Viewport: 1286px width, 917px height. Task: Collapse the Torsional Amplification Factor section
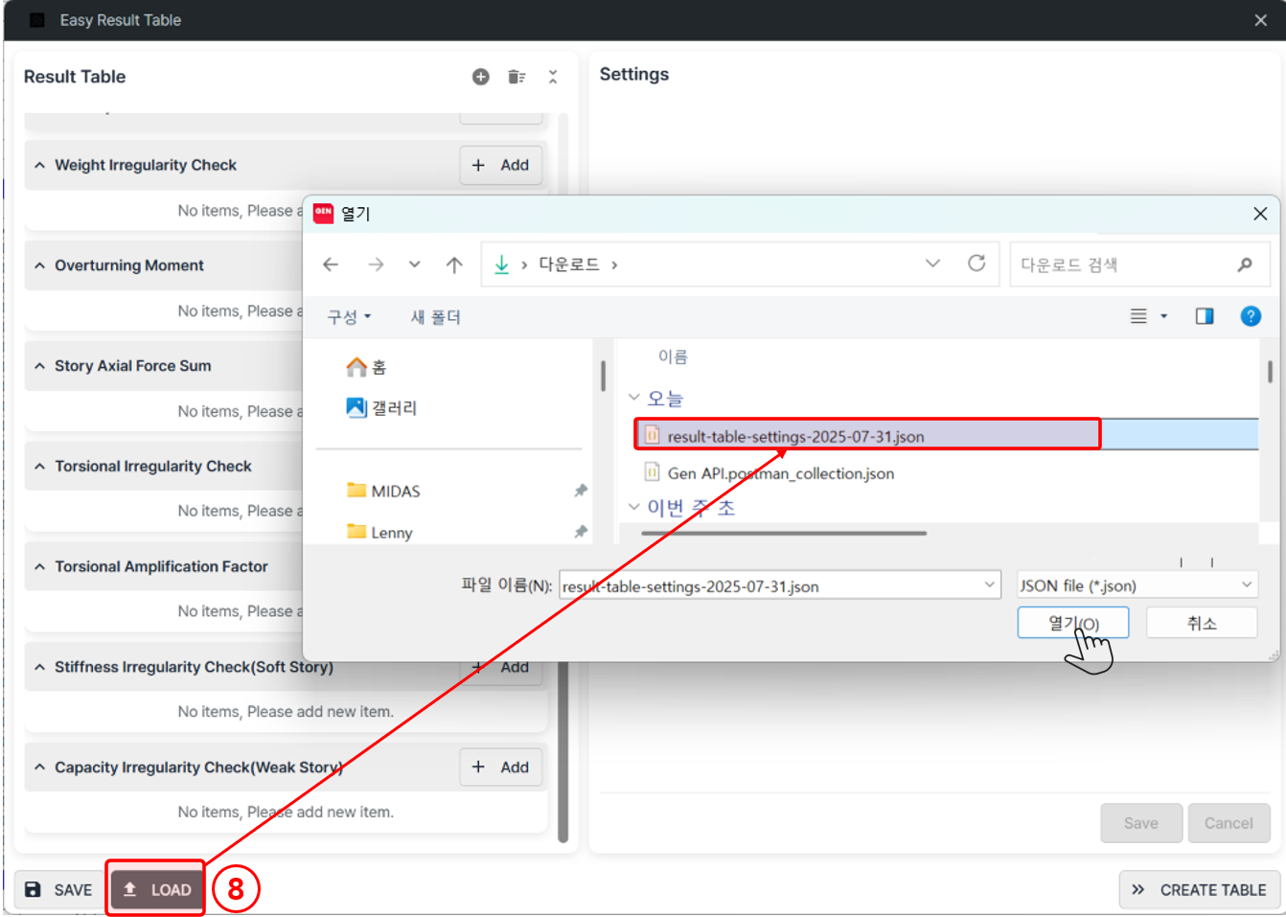coord(40,566)
